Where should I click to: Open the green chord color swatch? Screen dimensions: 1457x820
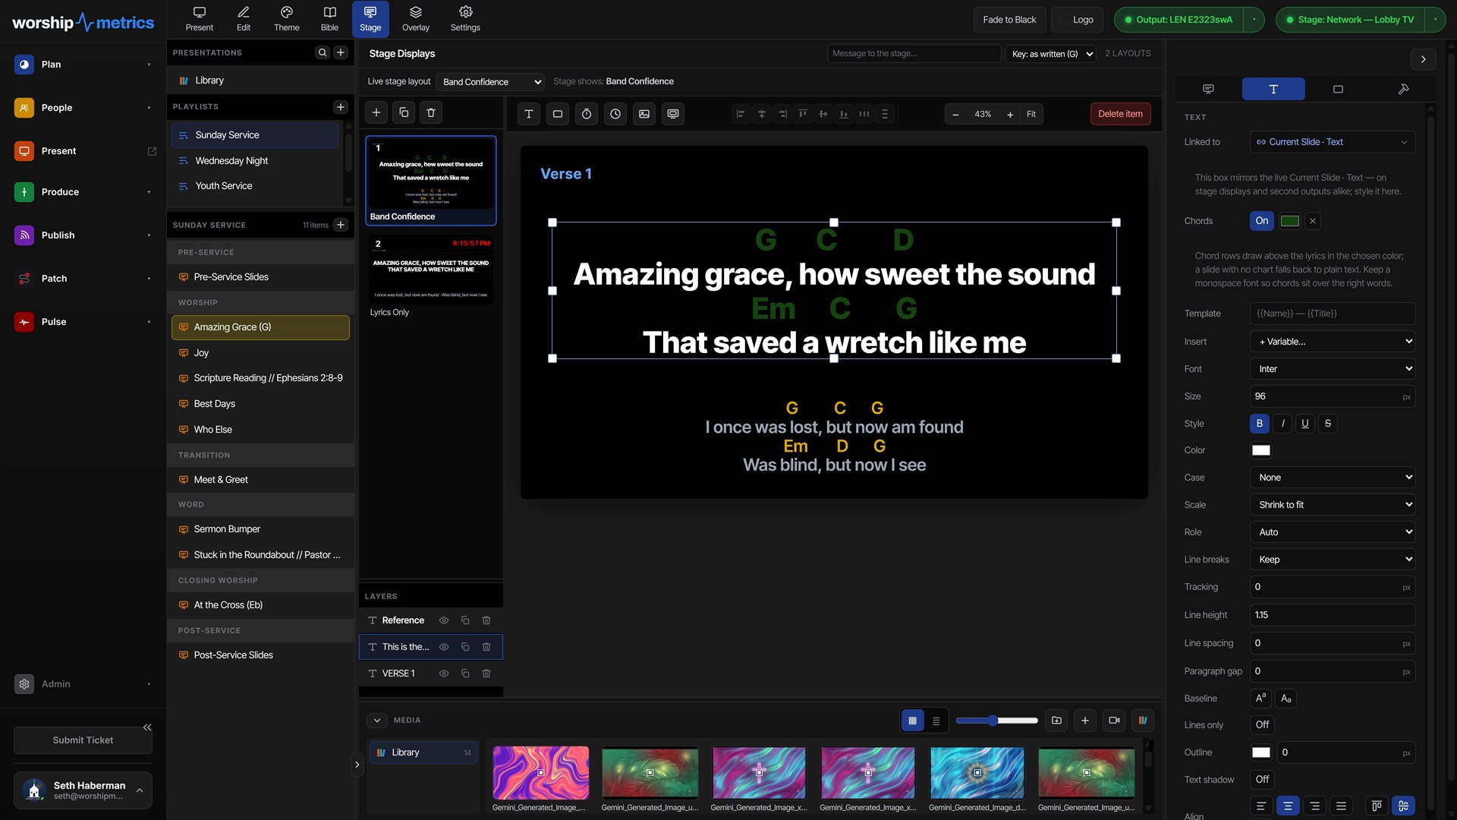click(x=1290, y=221)
